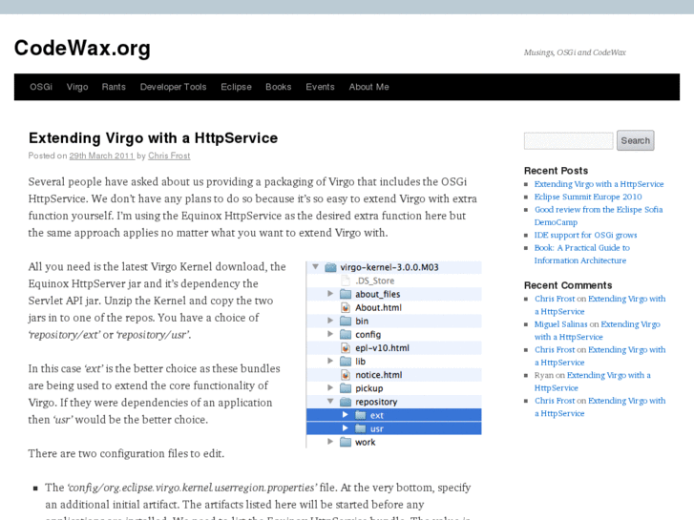The height and width of the screenshot is (520, 694).
Task: Click the repository folder icon
Action: click(346, 402)
